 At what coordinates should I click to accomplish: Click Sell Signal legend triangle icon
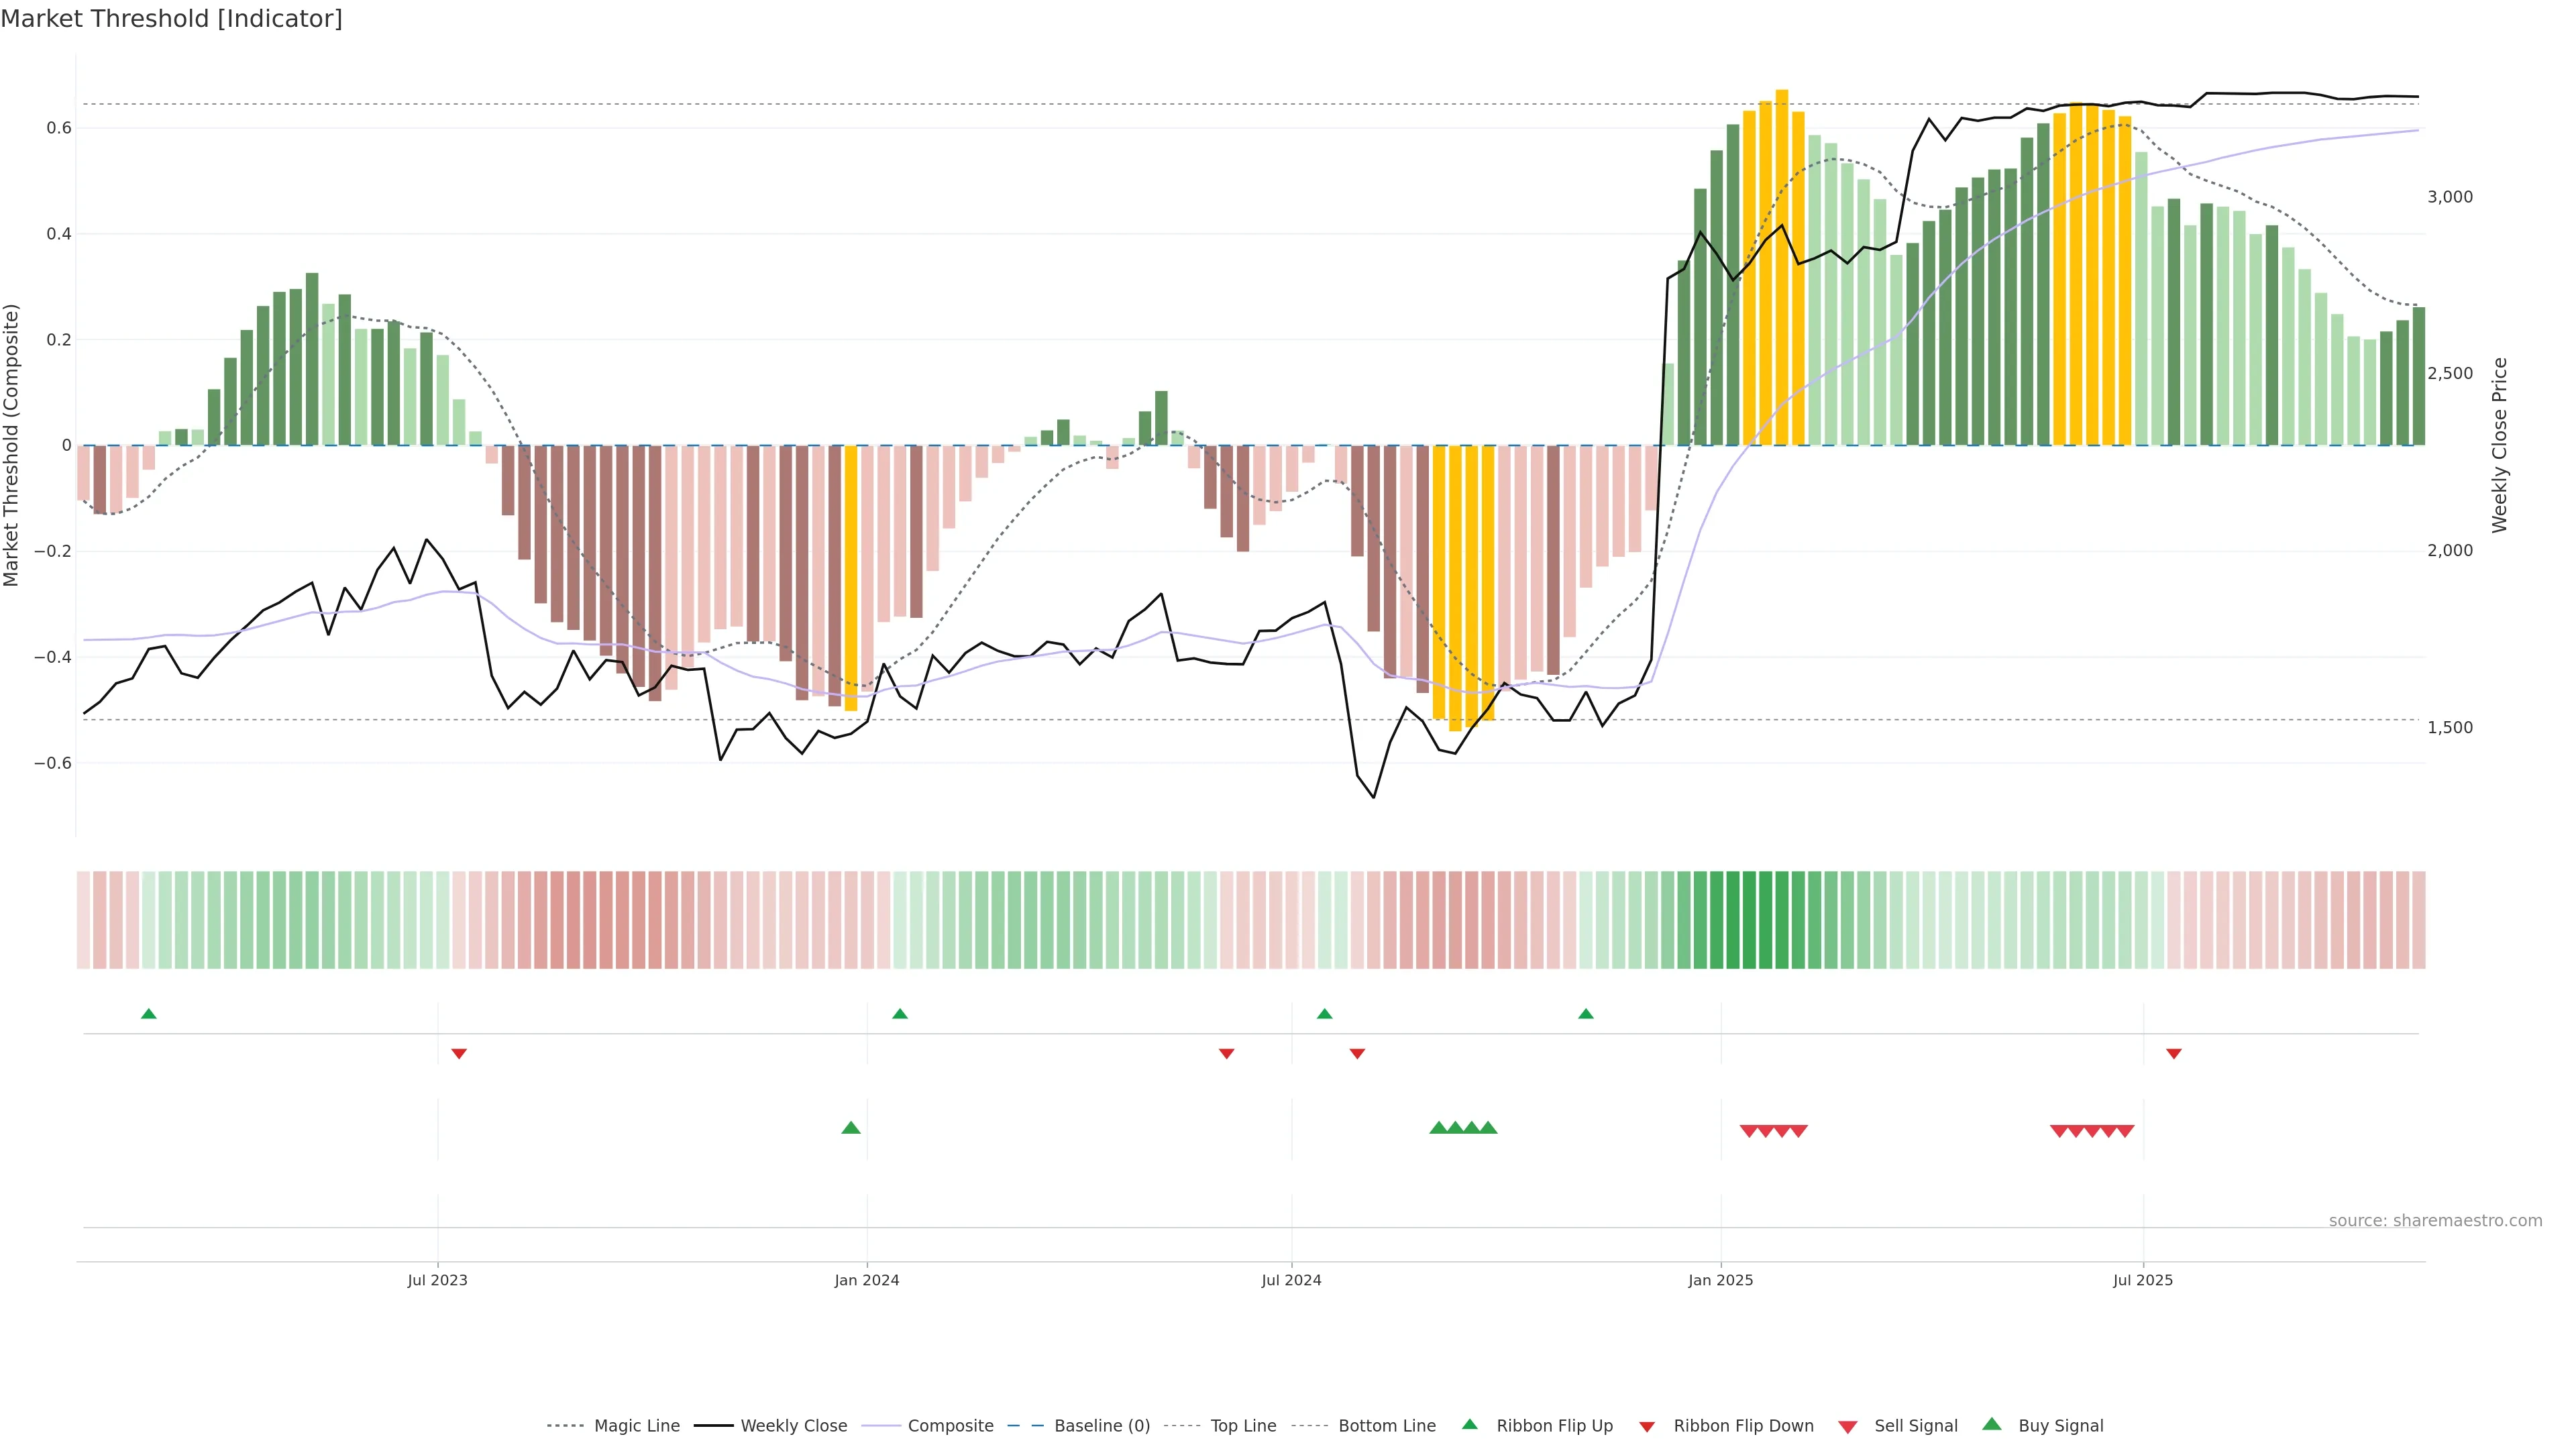point(1848,1426)
